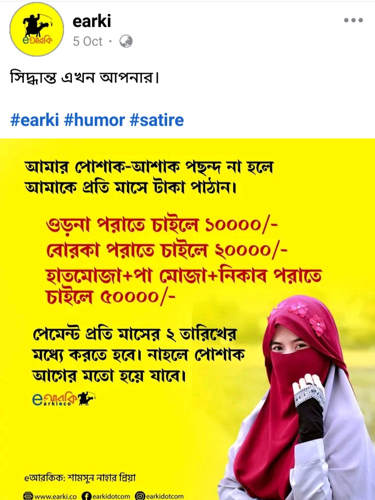The height and width of the screenshot is (500, 375).
Task: Click the 5 Oct post timestamp
Action: [x=87, y=42]
